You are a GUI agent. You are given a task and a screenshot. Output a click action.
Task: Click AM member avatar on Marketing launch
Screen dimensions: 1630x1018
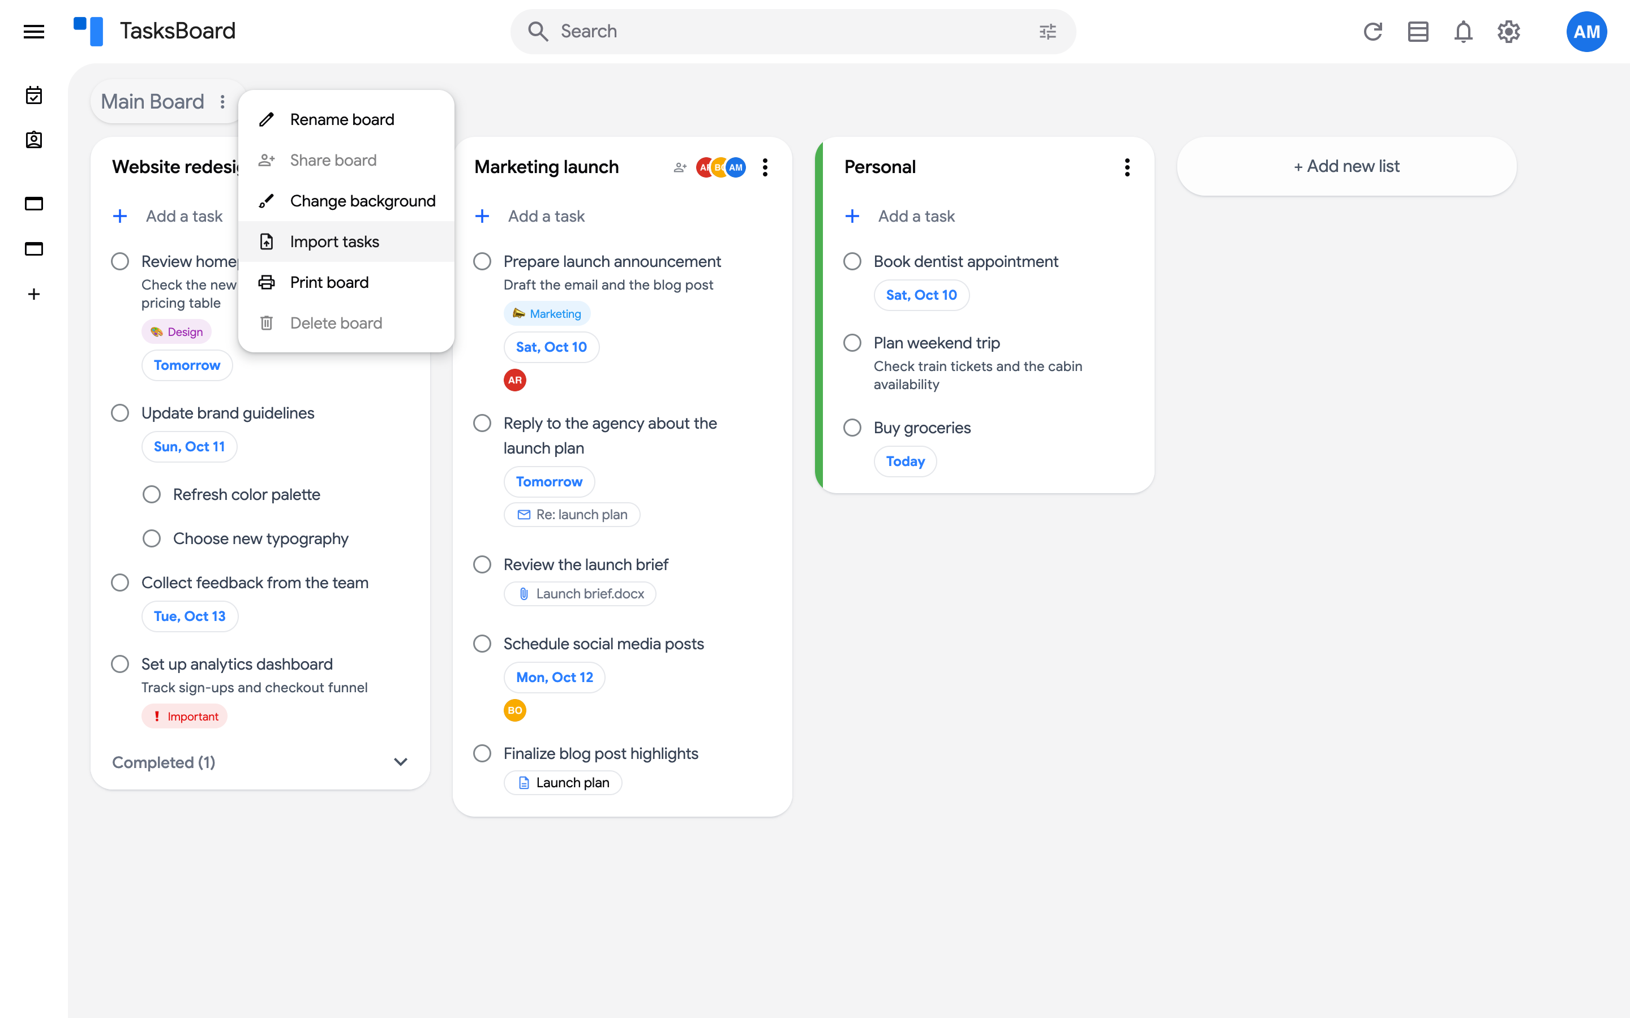click(x=736, y=167)
